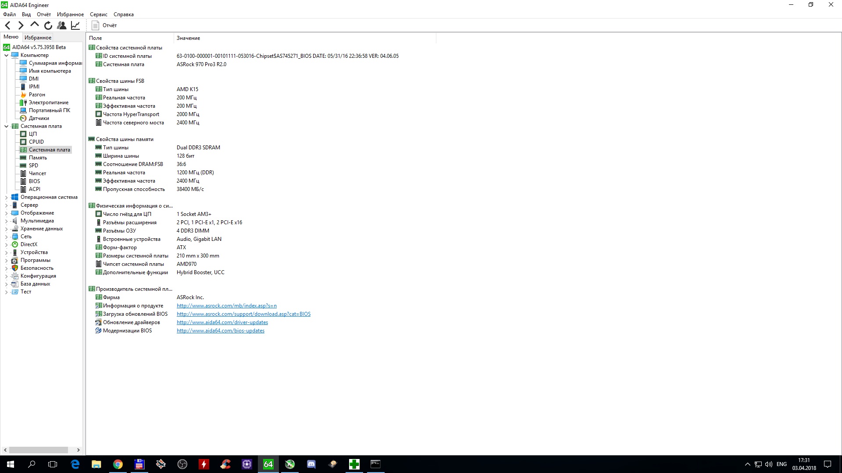This screenshot has width=842, height=473.
Task: Collapse the Компьютер tree node
Action: (x=6, y=55)
